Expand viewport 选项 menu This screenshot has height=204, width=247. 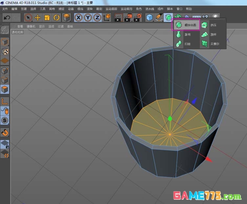click(51, 27)
